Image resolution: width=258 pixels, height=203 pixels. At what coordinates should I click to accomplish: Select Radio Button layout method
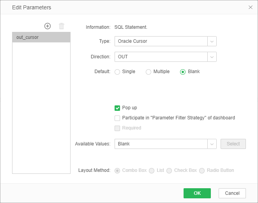pyautogui.click(x=202, y=171)
